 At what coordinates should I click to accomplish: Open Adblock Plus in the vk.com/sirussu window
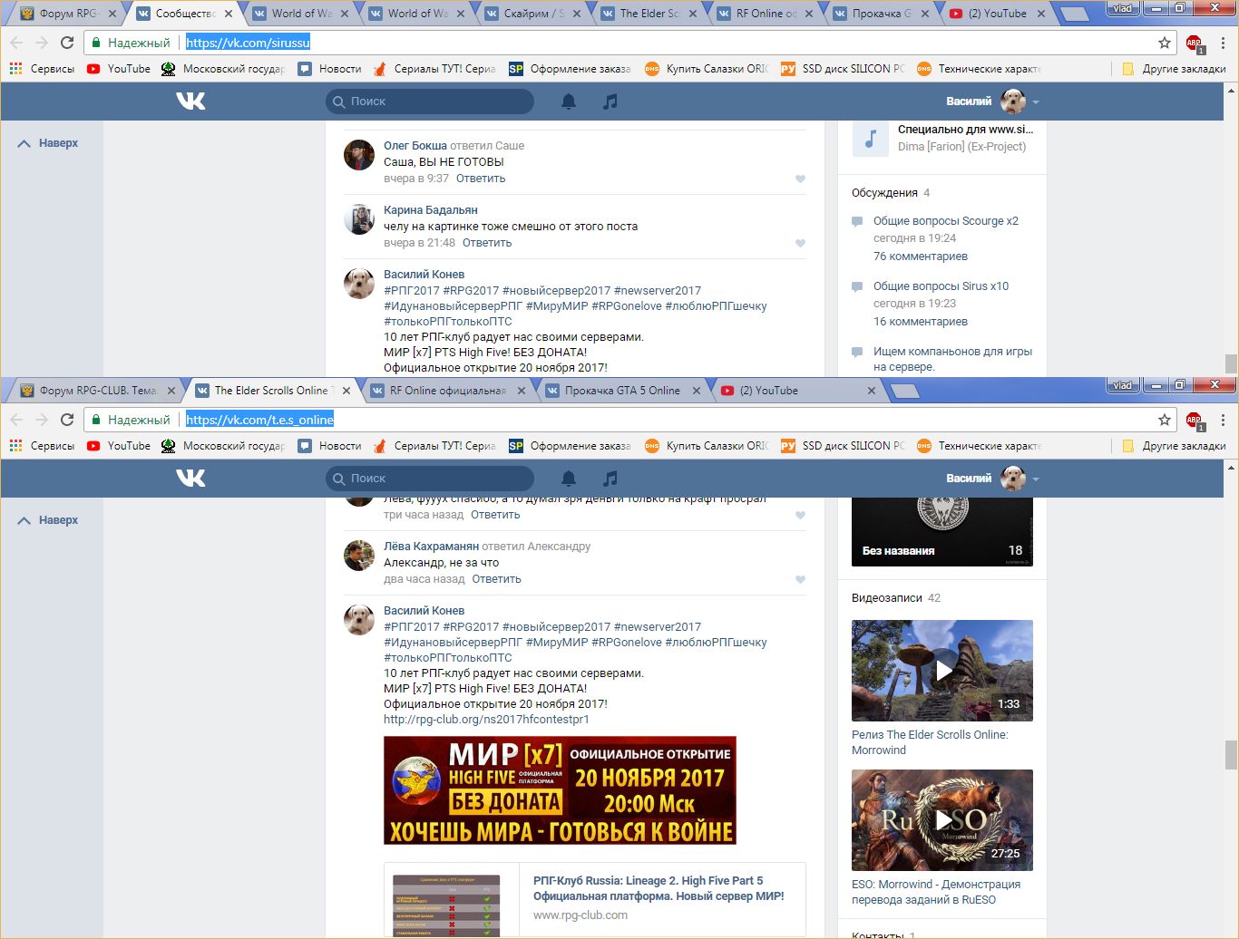[1194, 43]
